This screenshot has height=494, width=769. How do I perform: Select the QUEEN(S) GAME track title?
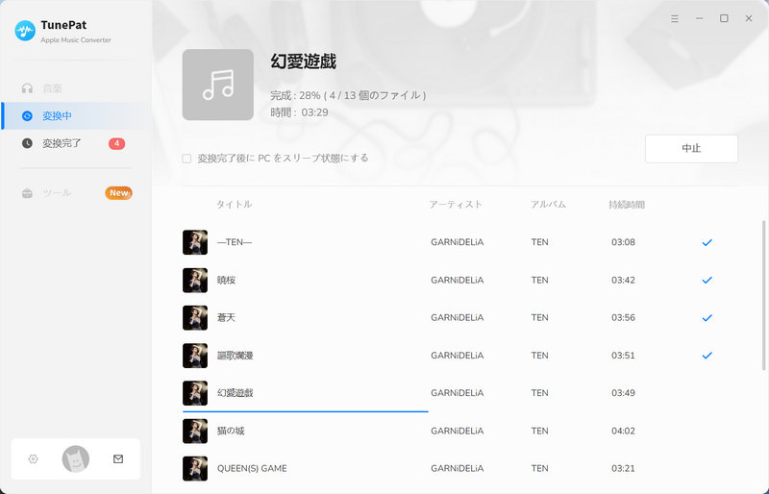[x=252, y=468]
